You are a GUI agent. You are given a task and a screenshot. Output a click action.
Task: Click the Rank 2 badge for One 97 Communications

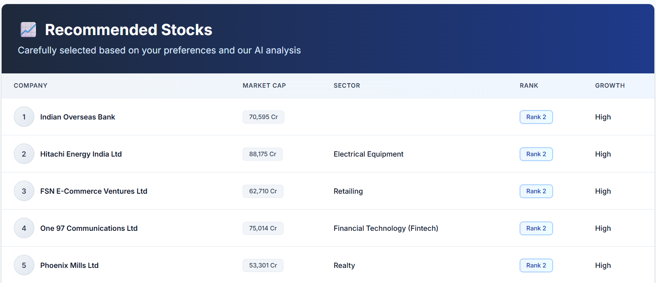536,228
